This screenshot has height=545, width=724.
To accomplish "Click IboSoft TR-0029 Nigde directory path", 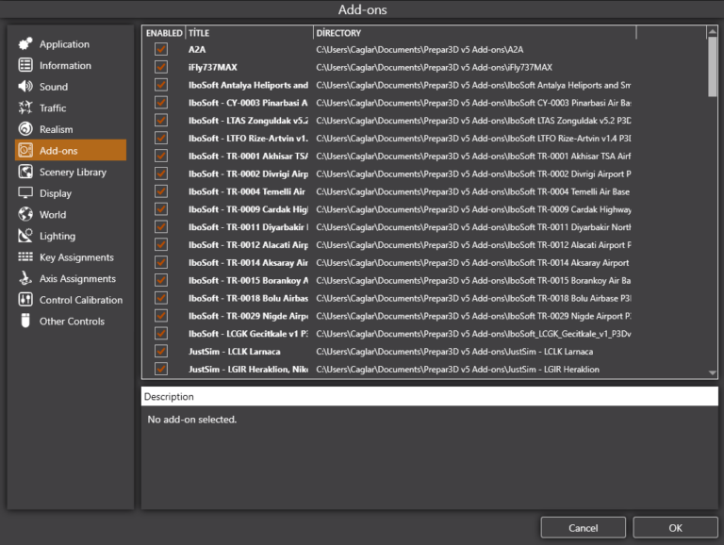I will tap(473, 317).
